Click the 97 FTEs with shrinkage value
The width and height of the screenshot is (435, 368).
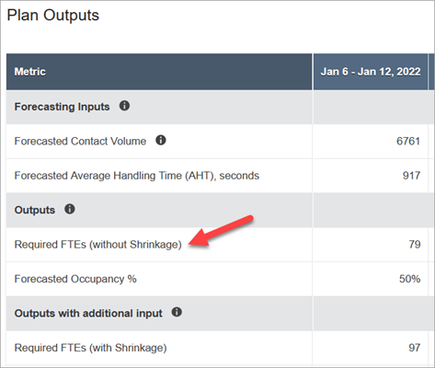click(415, 348)
